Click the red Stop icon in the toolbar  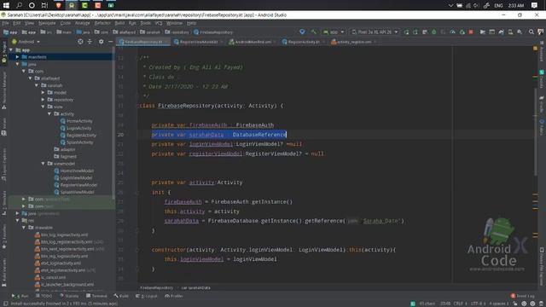[471, 32]
